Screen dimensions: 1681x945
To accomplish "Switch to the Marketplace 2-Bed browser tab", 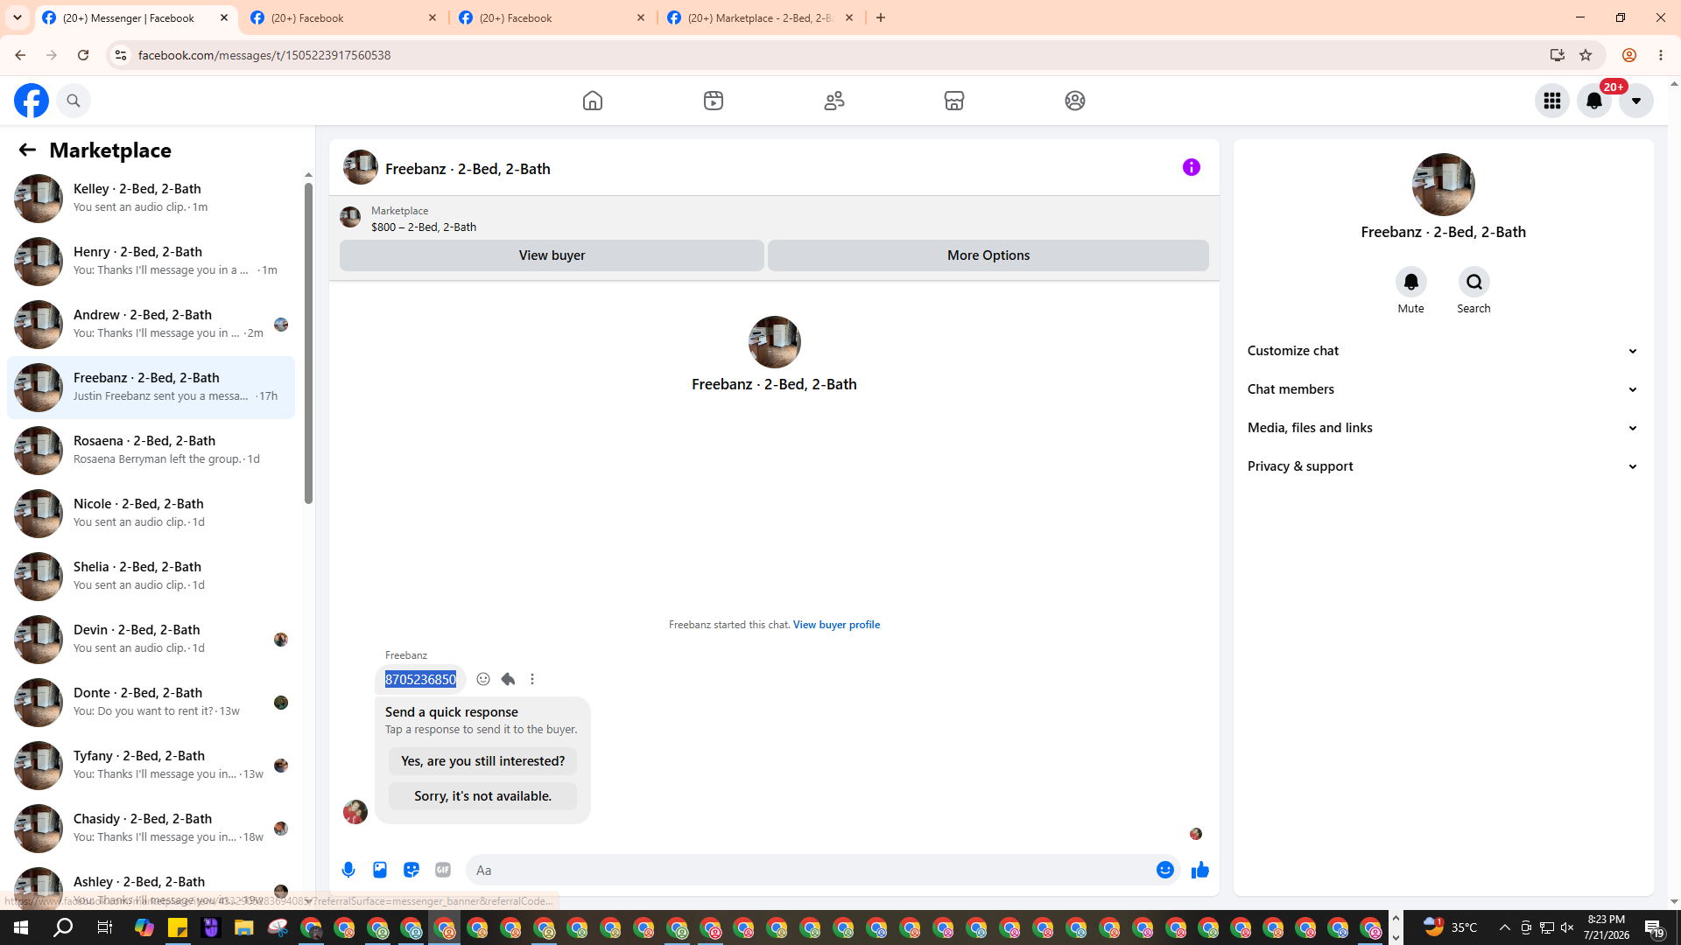I will (761, 18).
